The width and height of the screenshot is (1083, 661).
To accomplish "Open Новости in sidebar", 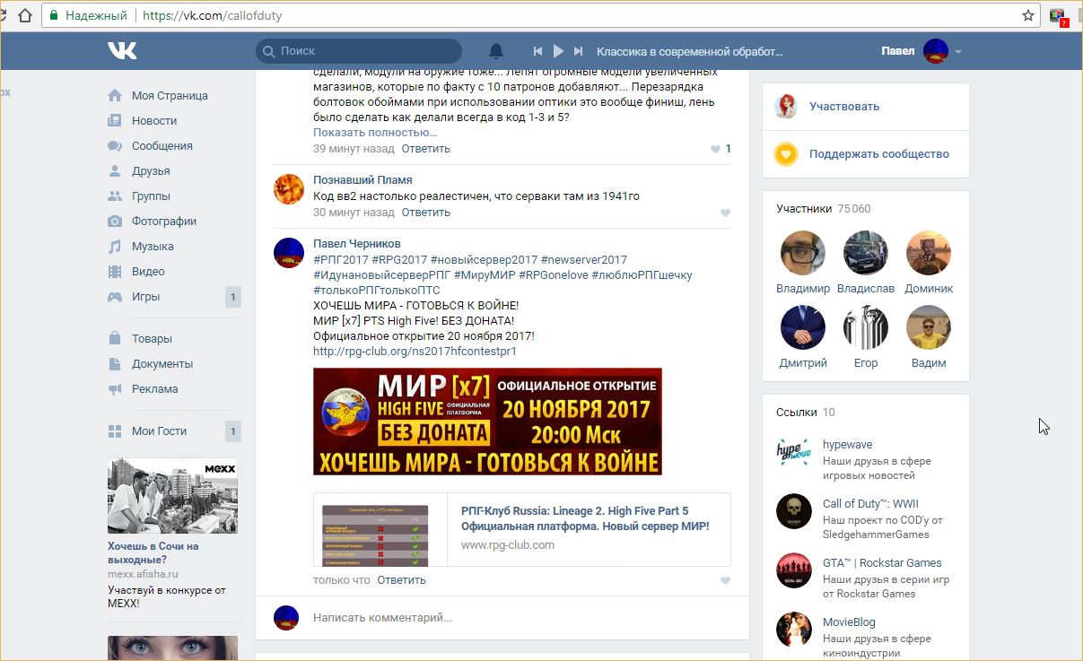I will coord(154,120).
